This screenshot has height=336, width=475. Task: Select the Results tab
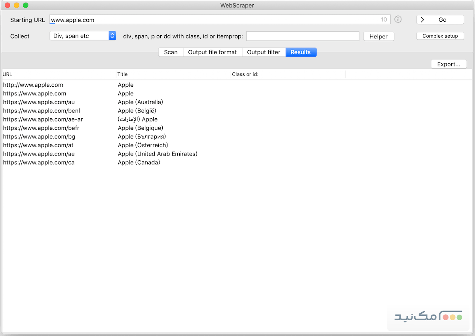pos(300,52)
